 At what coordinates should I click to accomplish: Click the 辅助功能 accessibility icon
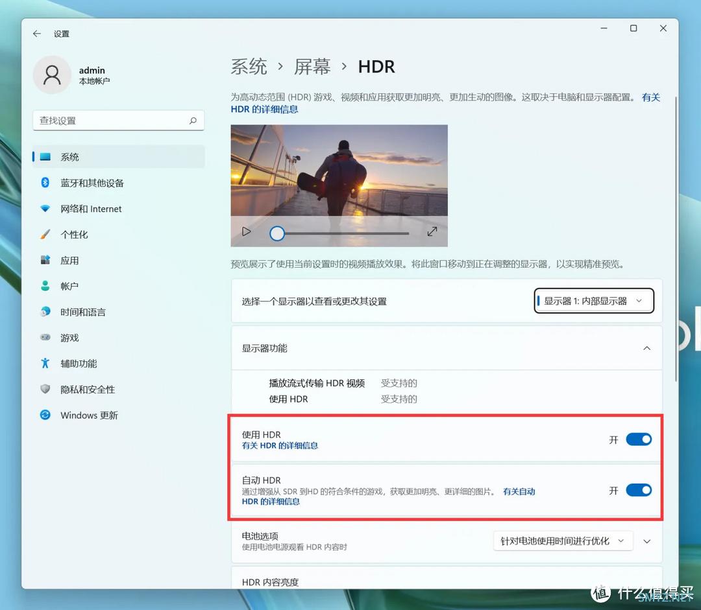point(45,363)
